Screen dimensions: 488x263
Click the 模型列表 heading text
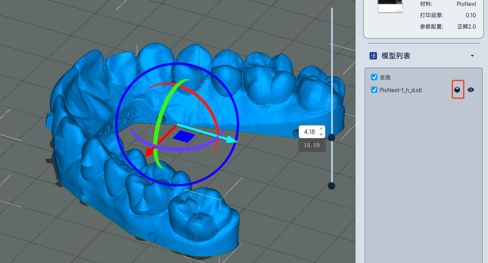click(396, 56)
